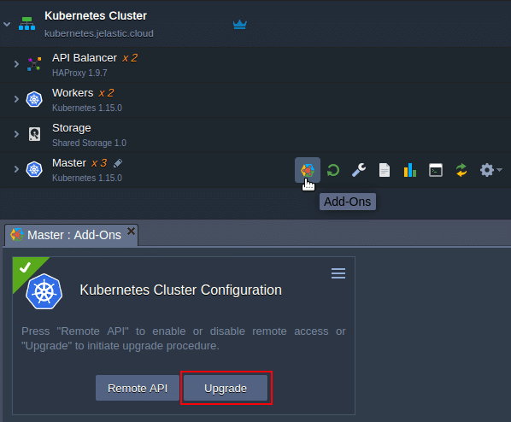Open the hamburger menu on Add-On card
This screenshot has width=511, height=422.
[338, 273]
